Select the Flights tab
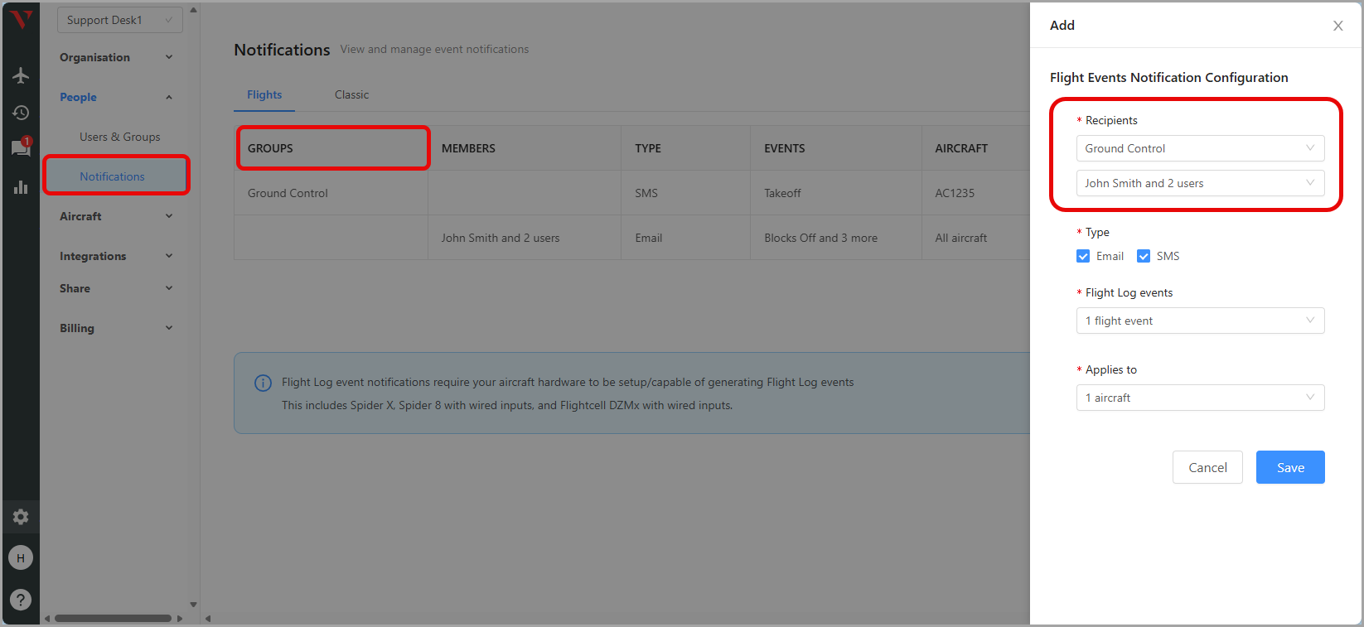The image size is (1364, 627). pos(264,94)
